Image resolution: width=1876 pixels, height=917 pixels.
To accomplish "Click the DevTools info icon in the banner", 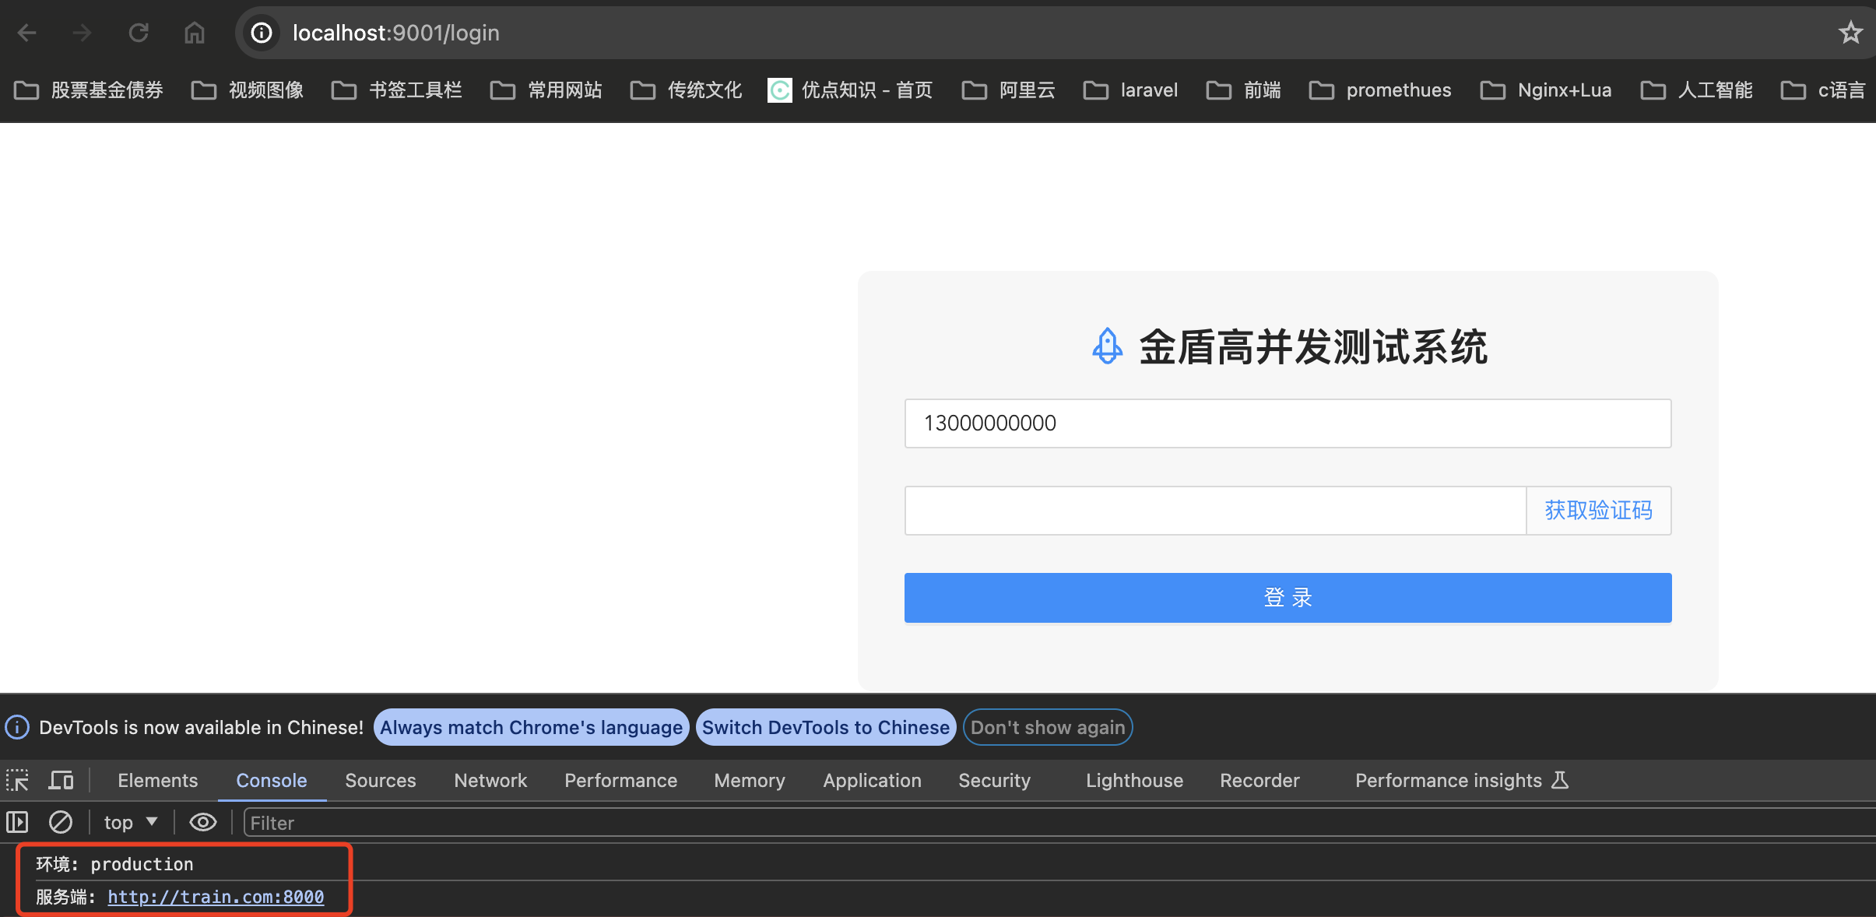I will tap(17, 727).
